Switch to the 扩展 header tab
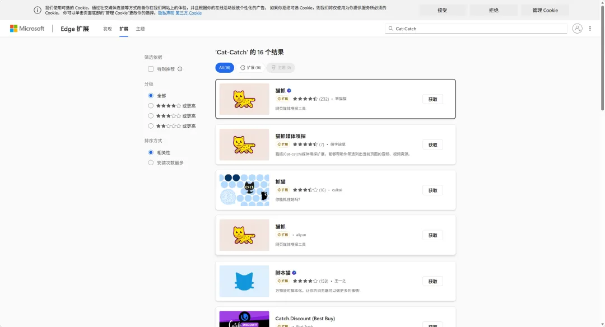The width and height of the screenshot is (605, 327). click(123, 29)
